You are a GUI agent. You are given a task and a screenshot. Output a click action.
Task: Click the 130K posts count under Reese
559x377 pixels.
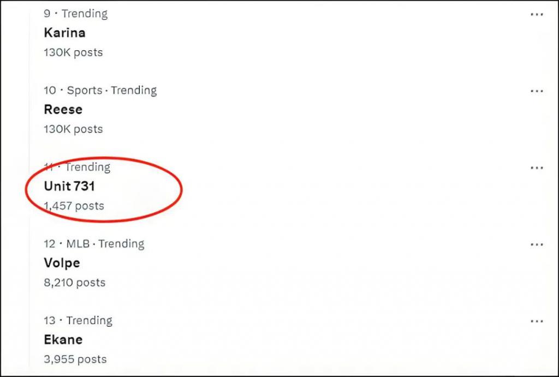(x=73, y=129)
